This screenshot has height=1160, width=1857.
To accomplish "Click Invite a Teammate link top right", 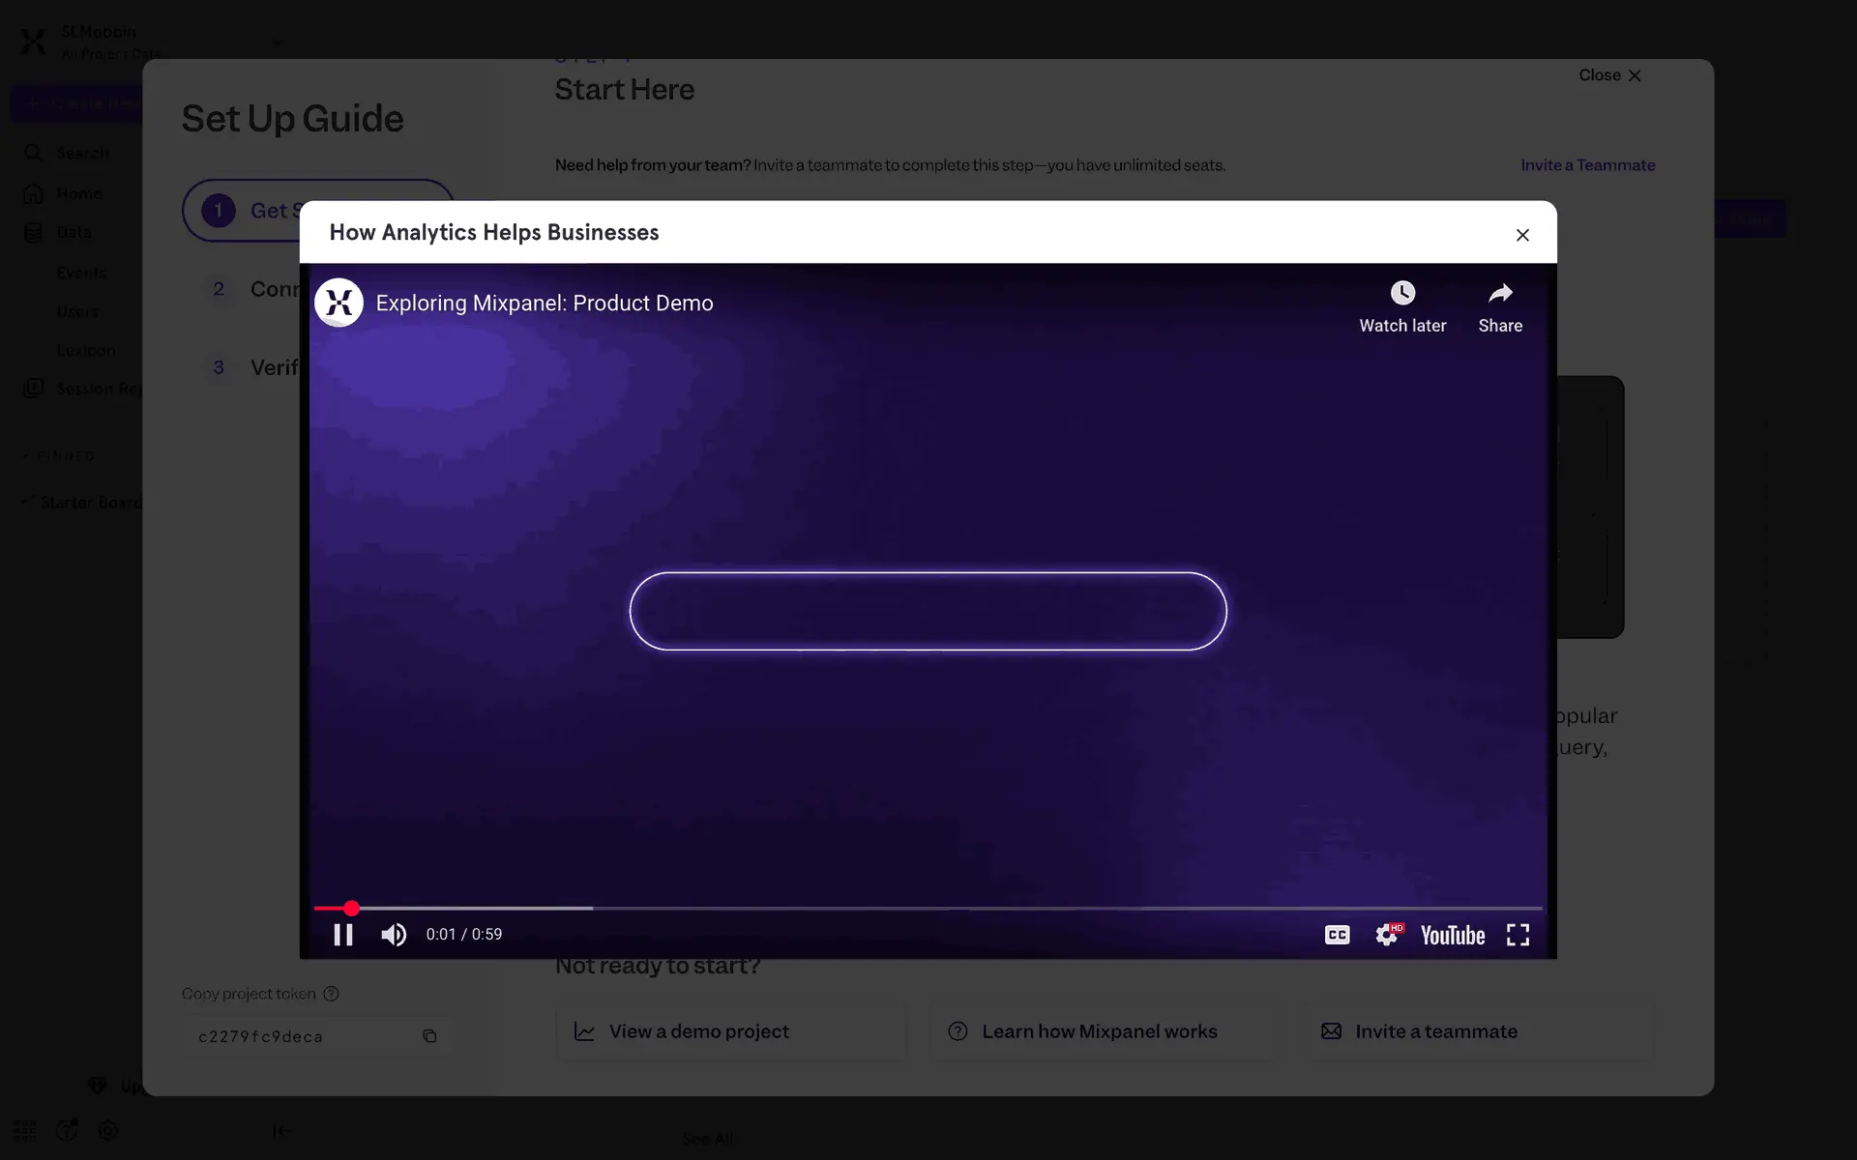I will coord(1587,165).
